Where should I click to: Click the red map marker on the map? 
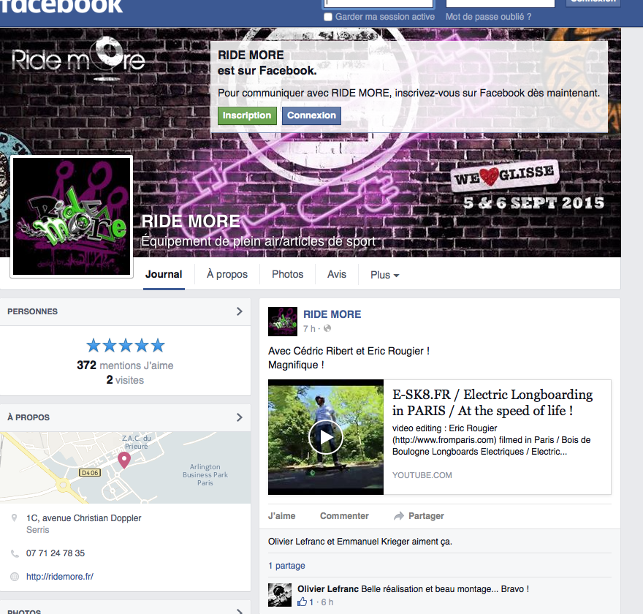click(x=124, y=460)
